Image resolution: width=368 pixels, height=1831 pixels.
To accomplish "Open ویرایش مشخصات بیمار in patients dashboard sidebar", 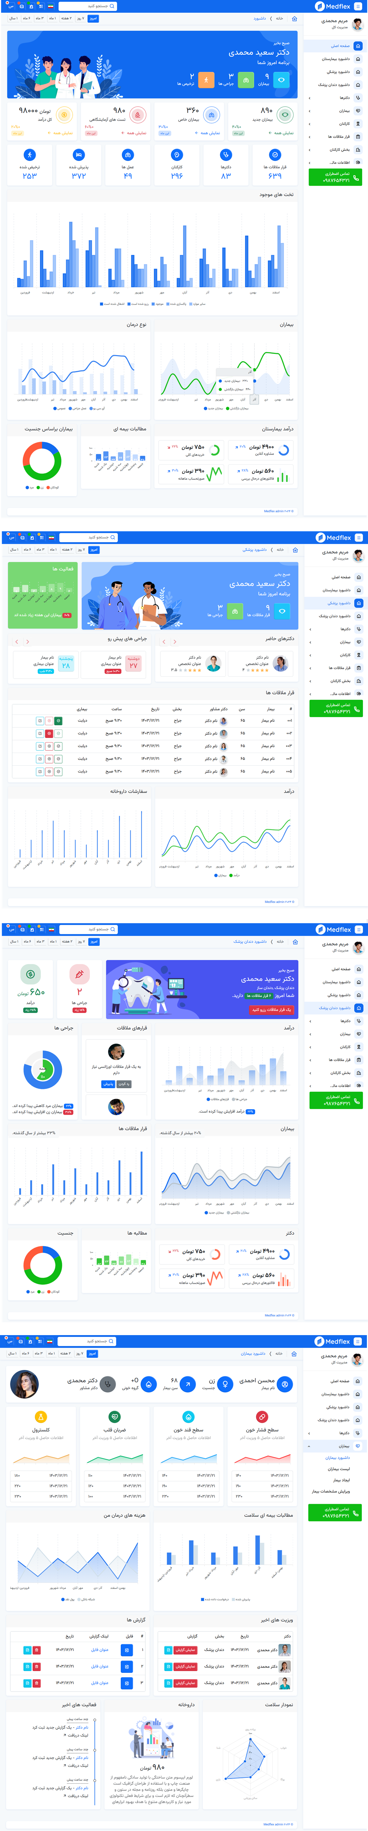I will click(x=330, y=1491).
